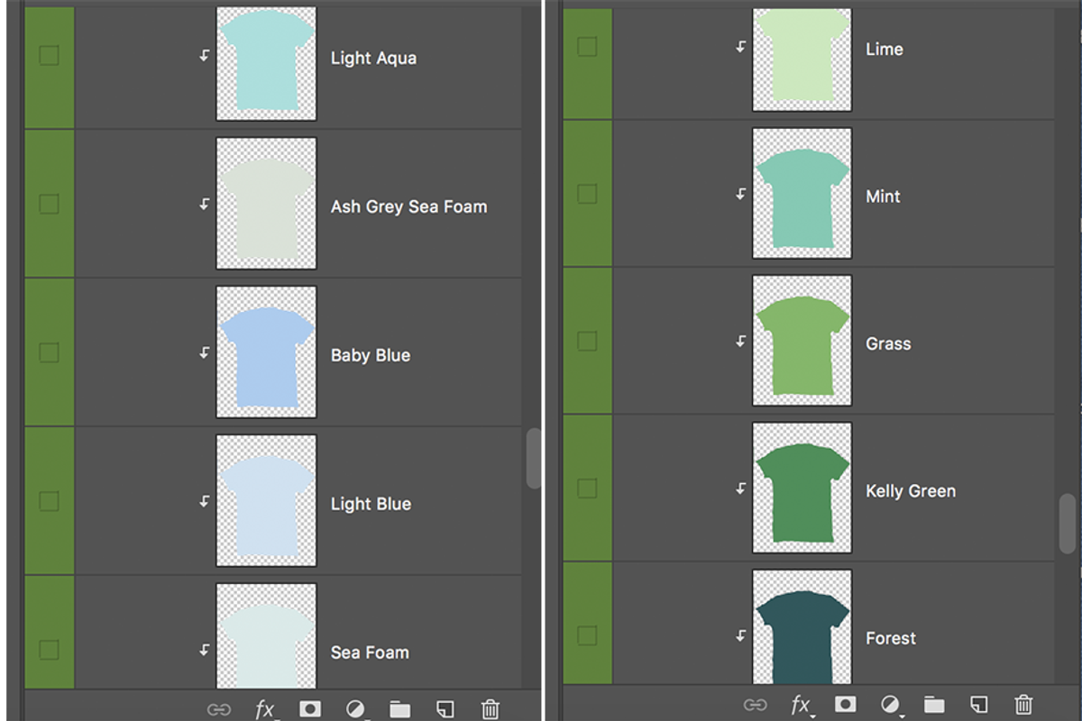This screenshot has height=721, width=1082.
Task: Click the "Lime" layer name
Action: [884, 50]
